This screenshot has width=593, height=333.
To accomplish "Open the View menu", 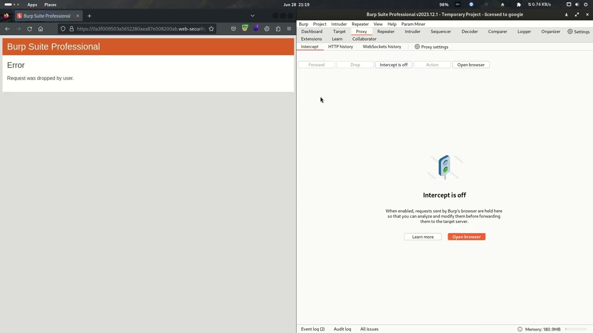I will (378, 24).
